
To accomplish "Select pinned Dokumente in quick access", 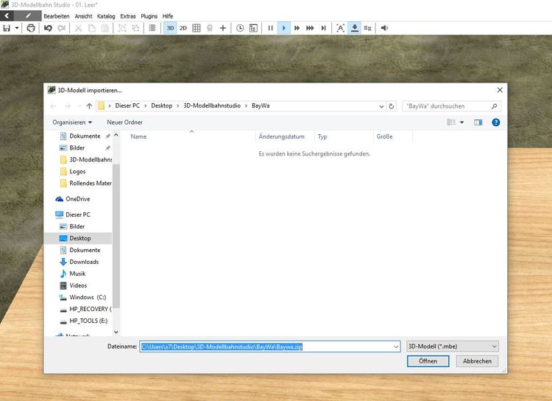I will [x=85, y=136].
